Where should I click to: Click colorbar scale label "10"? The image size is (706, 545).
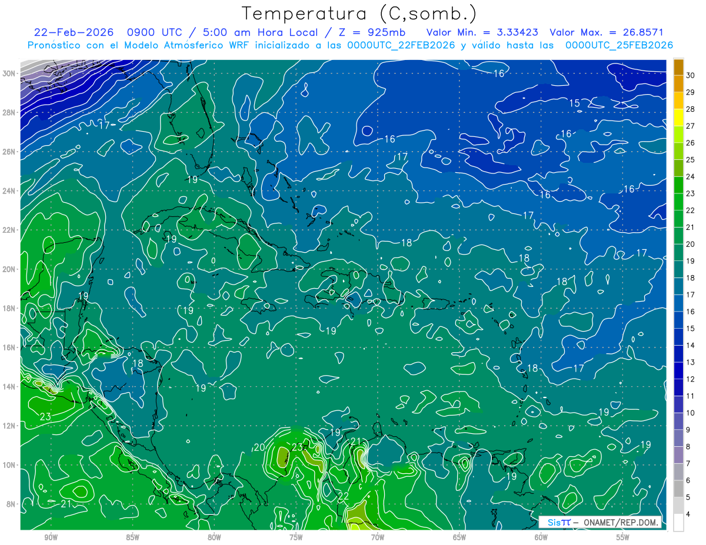click(691, 413)
